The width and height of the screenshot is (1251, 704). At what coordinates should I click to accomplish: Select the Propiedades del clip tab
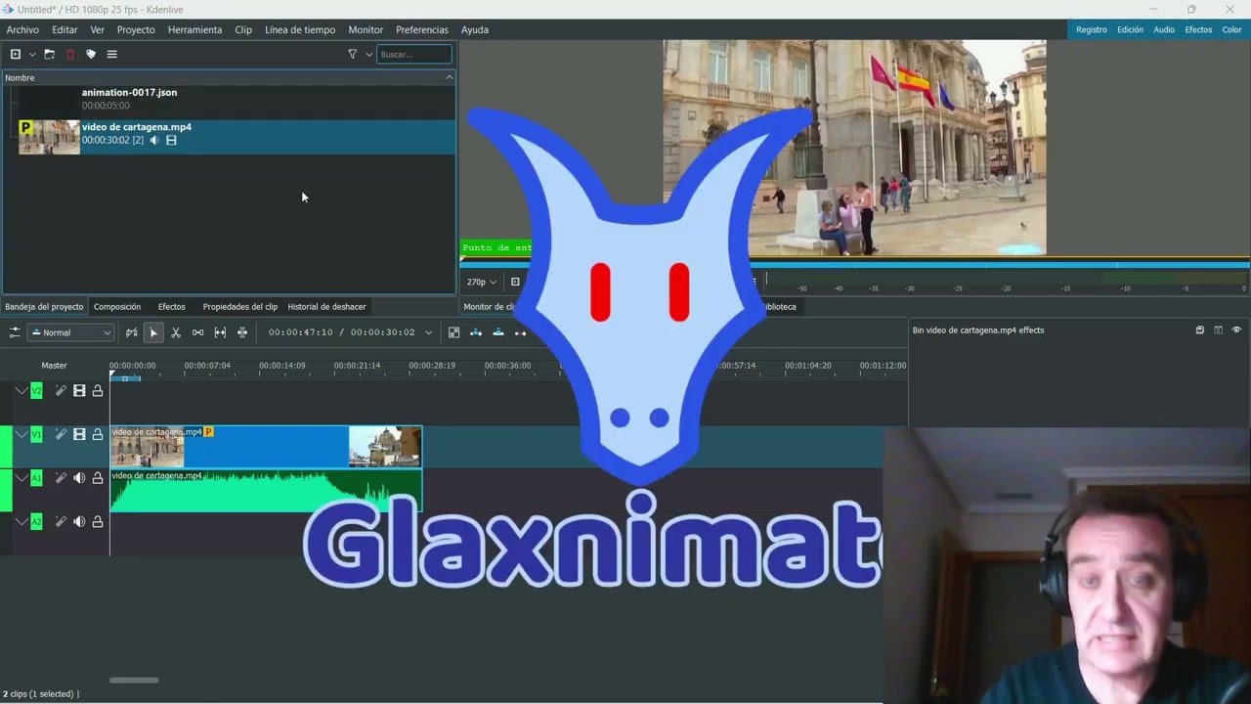click(240, 307)
